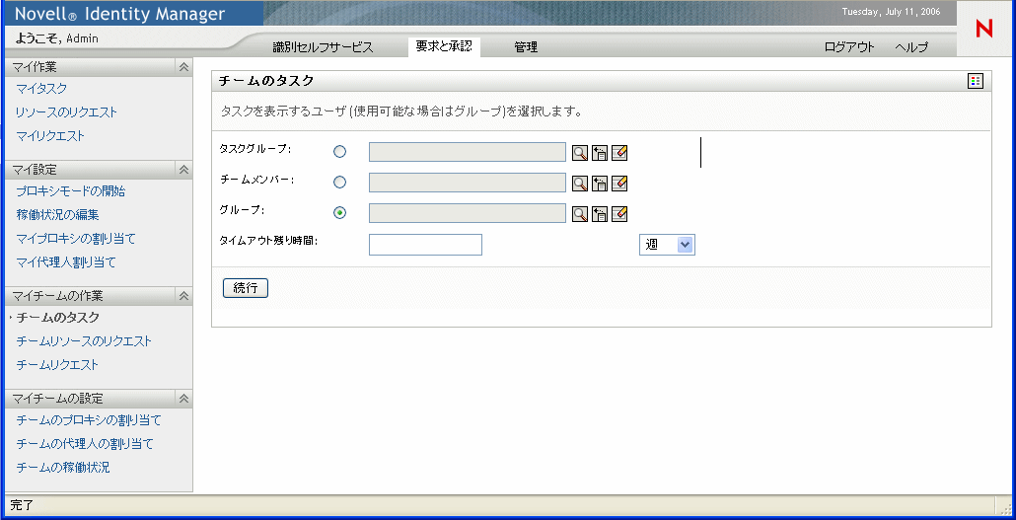Collapse the マイ作業 sidebar section
The height and width of the screenshot is (520, 1016).
click(x=184, y=67)
